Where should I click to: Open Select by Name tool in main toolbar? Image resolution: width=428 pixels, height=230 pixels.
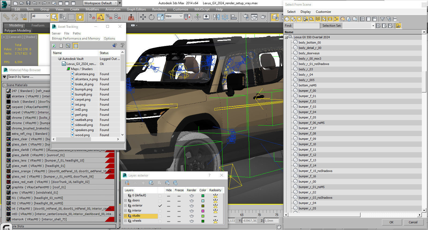63,17
